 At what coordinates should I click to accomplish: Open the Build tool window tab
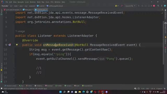77,86
